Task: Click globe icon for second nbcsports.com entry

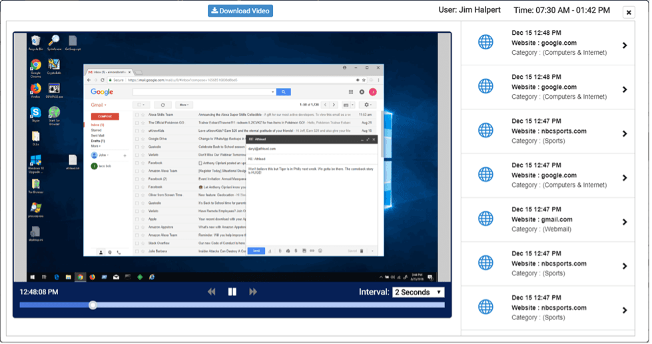Action: pos(486,263)
